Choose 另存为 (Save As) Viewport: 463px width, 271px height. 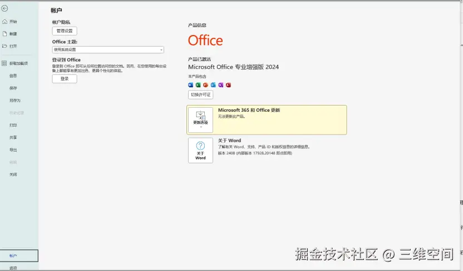15,101
